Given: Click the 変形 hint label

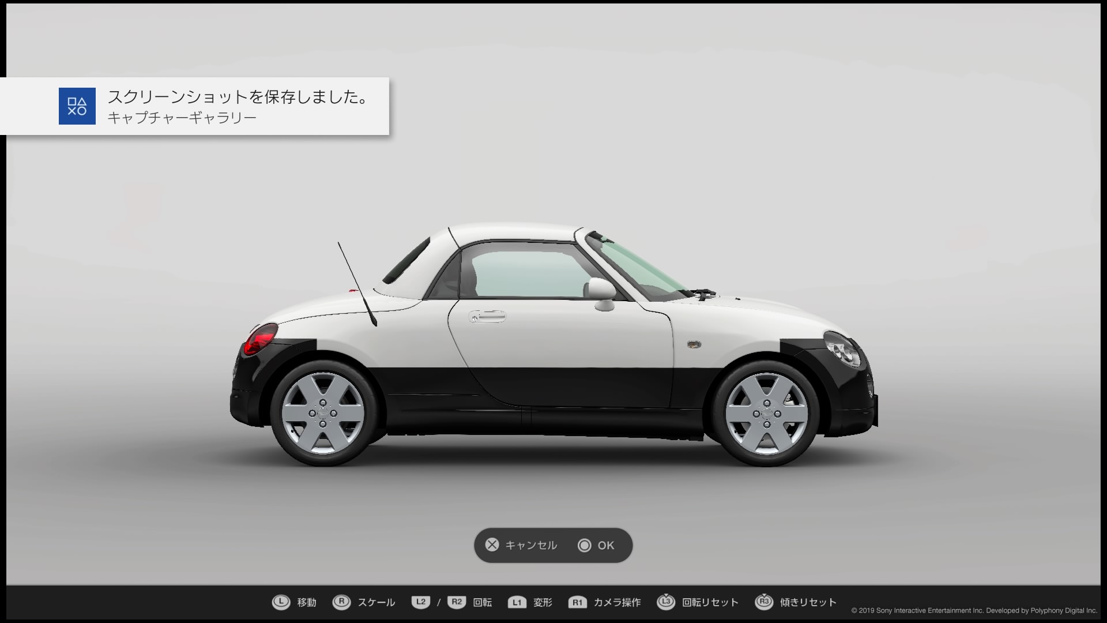Looking at the screenshot, I should click(543, 603).
